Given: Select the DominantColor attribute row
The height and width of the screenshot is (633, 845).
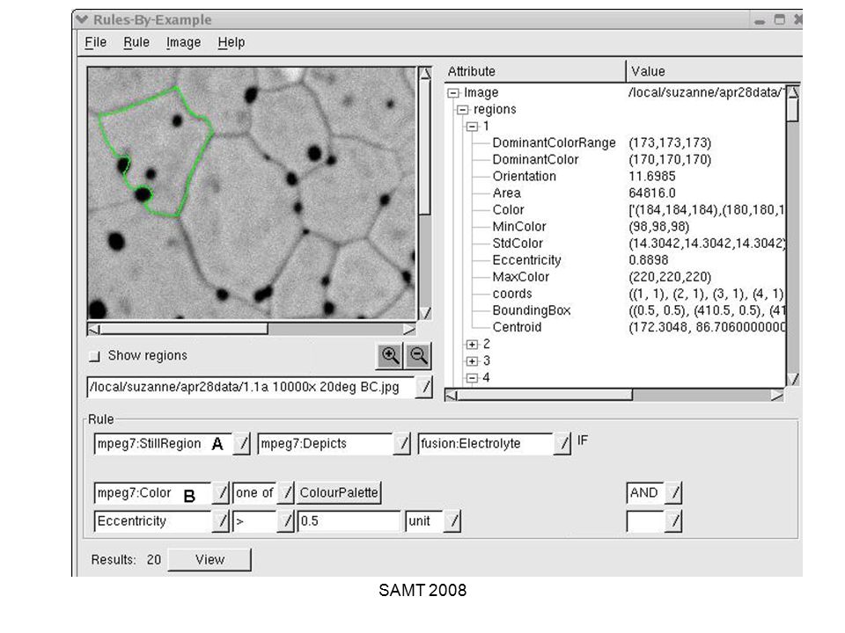Looking at the screenshot, I should 535,160.
